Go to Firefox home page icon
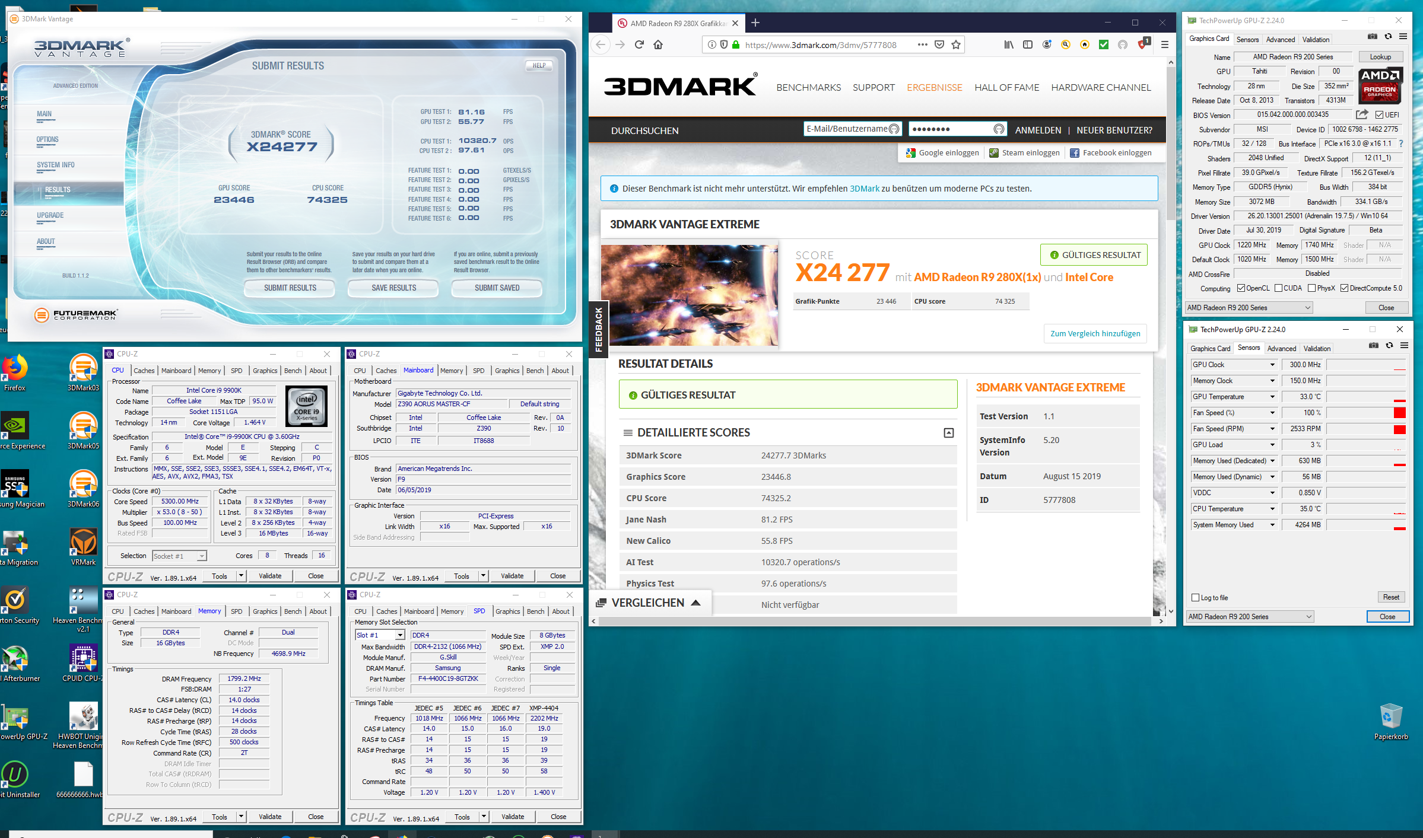The image size is (1423, 838). coord(658,44)
